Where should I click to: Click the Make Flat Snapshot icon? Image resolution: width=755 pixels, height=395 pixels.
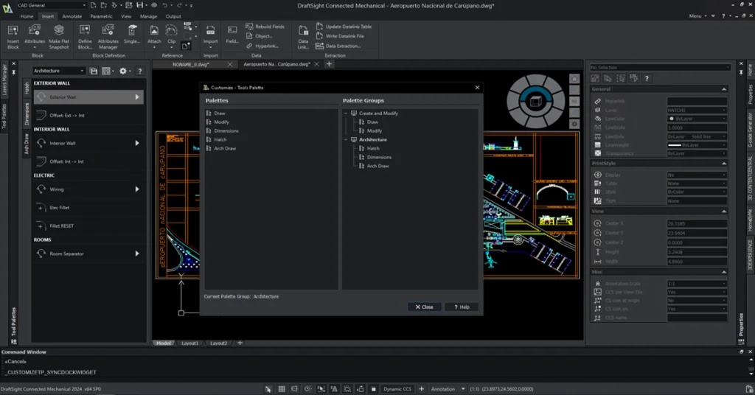click(59, 31)
